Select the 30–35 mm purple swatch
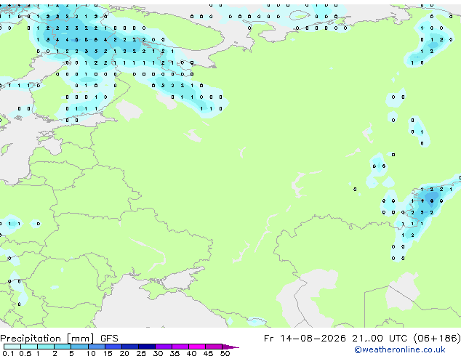This screenshot has width=461, height=356. [163, 347]
